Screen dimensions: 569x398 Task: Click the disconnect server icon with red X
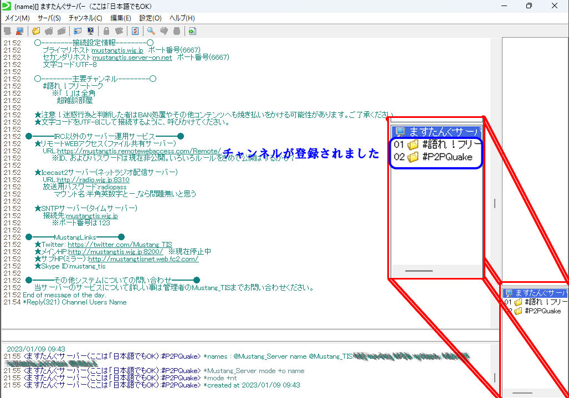(x=20, y=31)
